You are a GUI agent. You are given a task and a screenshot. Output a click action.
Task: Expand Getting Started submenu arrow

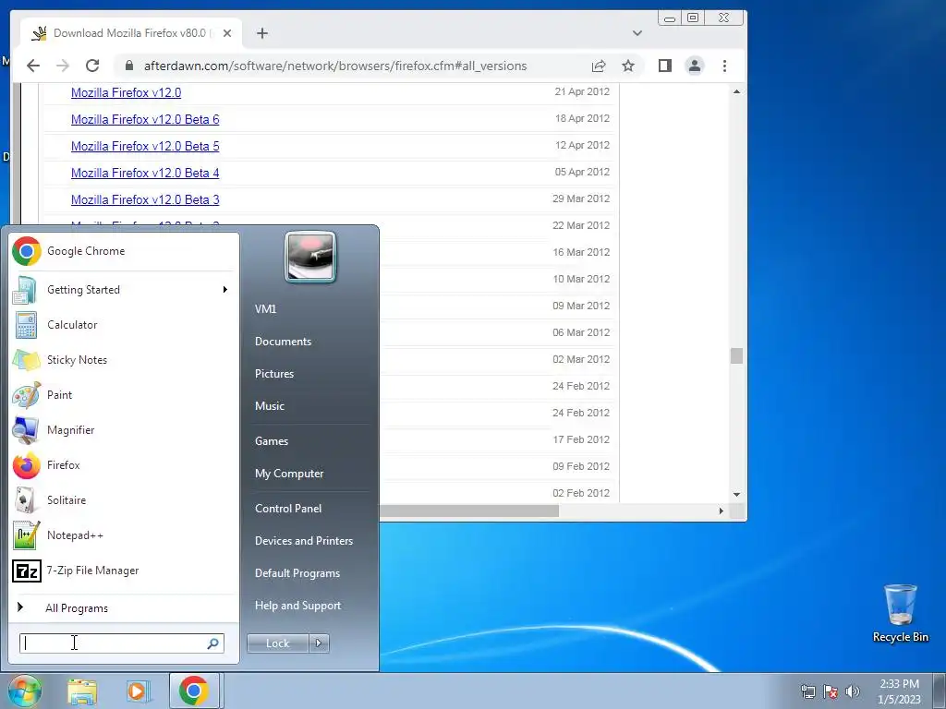click(x=225, y=289)
